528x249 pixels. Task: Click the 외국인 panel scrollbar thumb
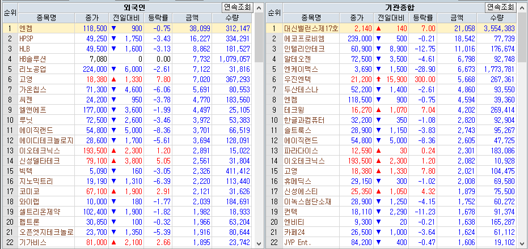tap(259, 37)
